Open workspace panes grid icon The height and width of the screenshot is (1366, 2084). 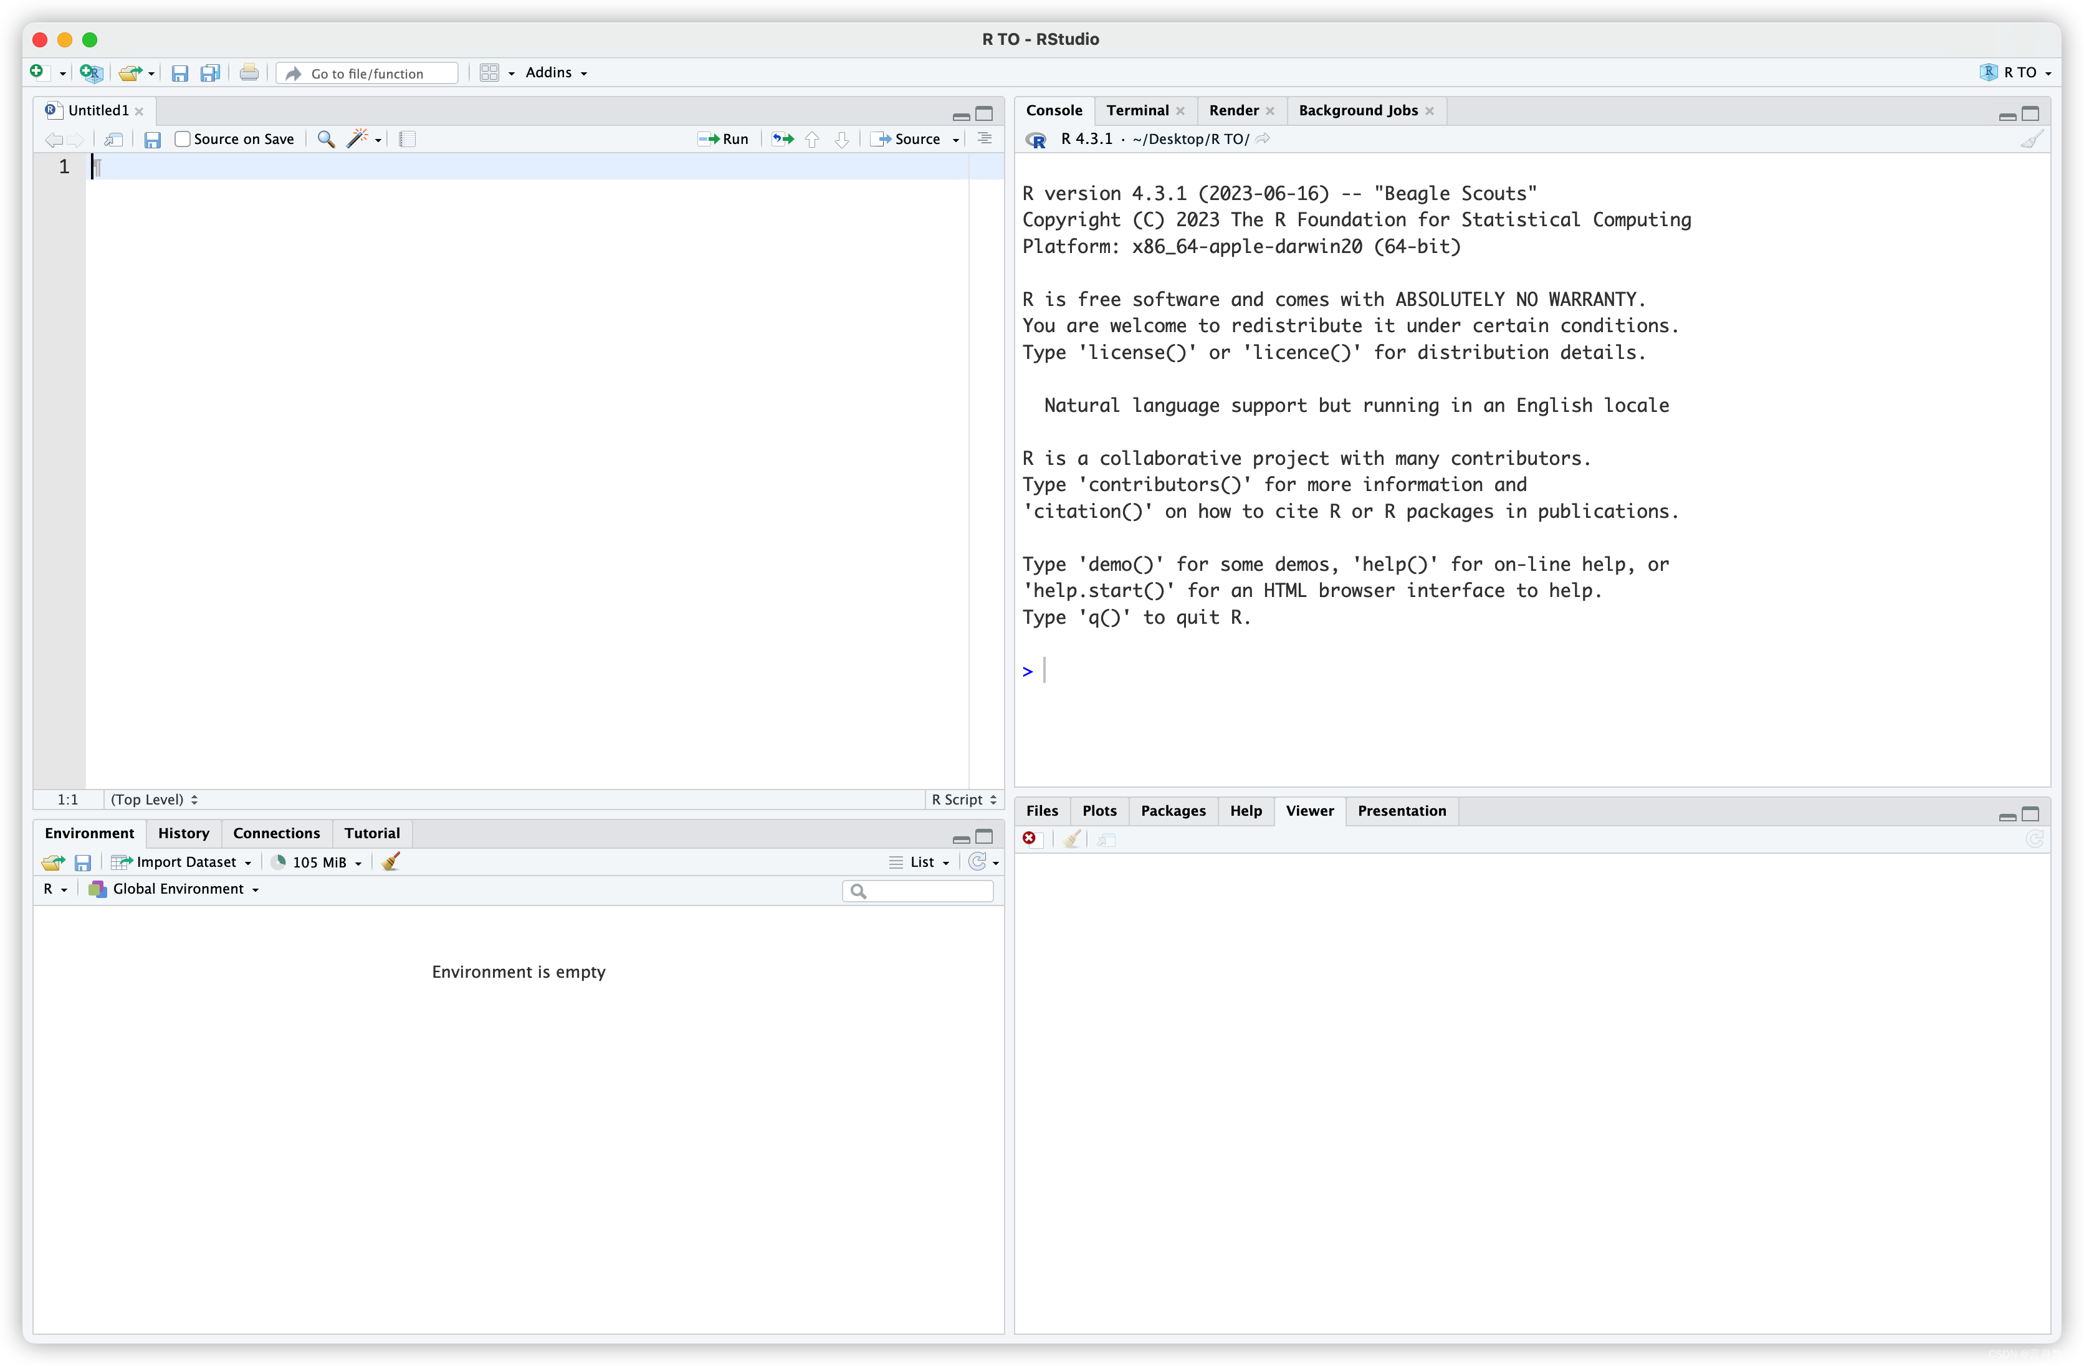489,73
